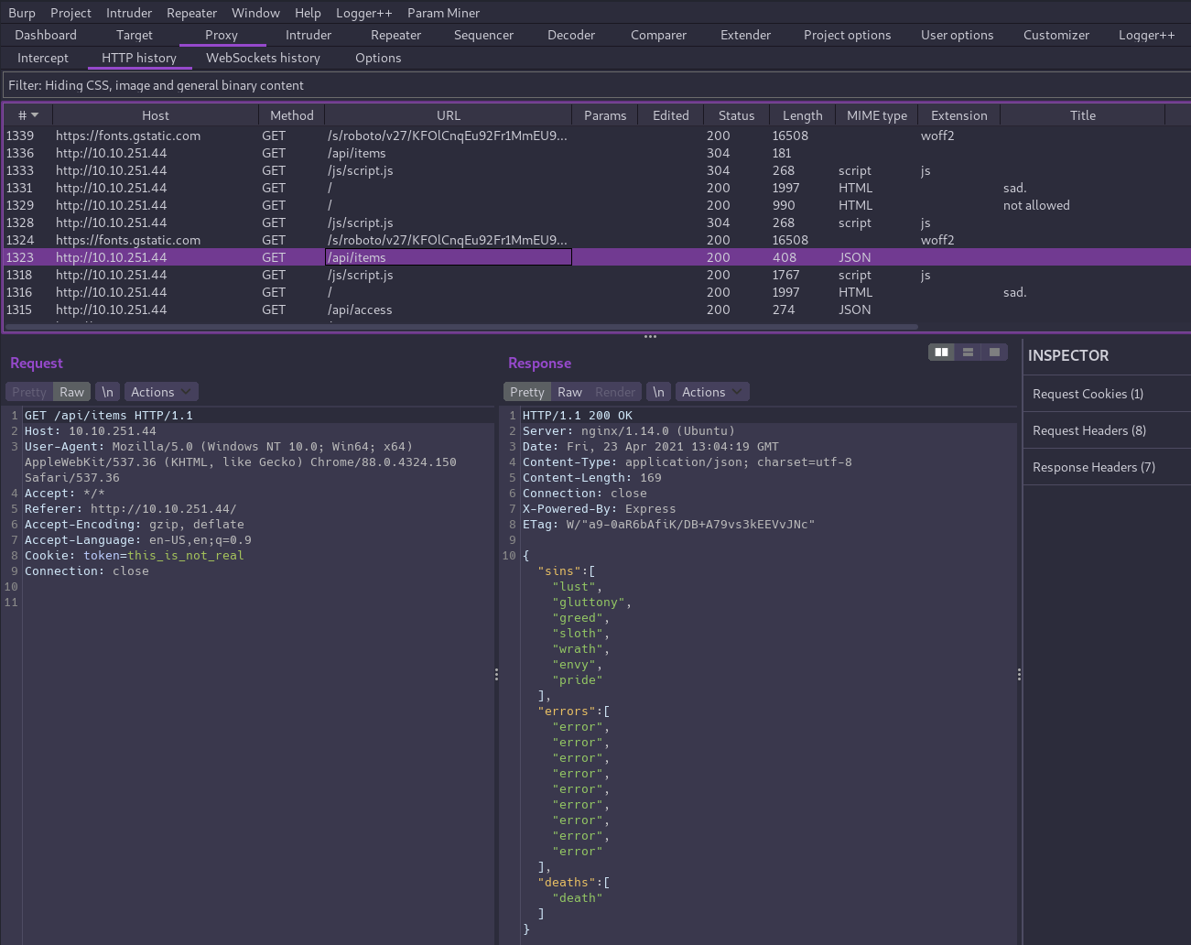
Task: Select the combined single-pane layout icon
Action: (994, 352)
